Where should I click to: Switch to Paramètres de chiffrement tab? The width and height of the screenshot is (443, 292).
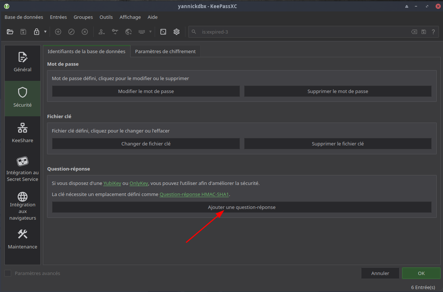(x=165, y=51)
